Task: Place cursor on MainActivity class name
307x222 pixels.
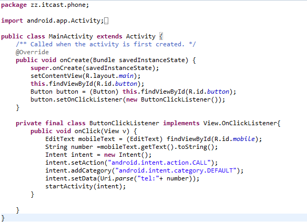Action: click(x=70, y=36)
